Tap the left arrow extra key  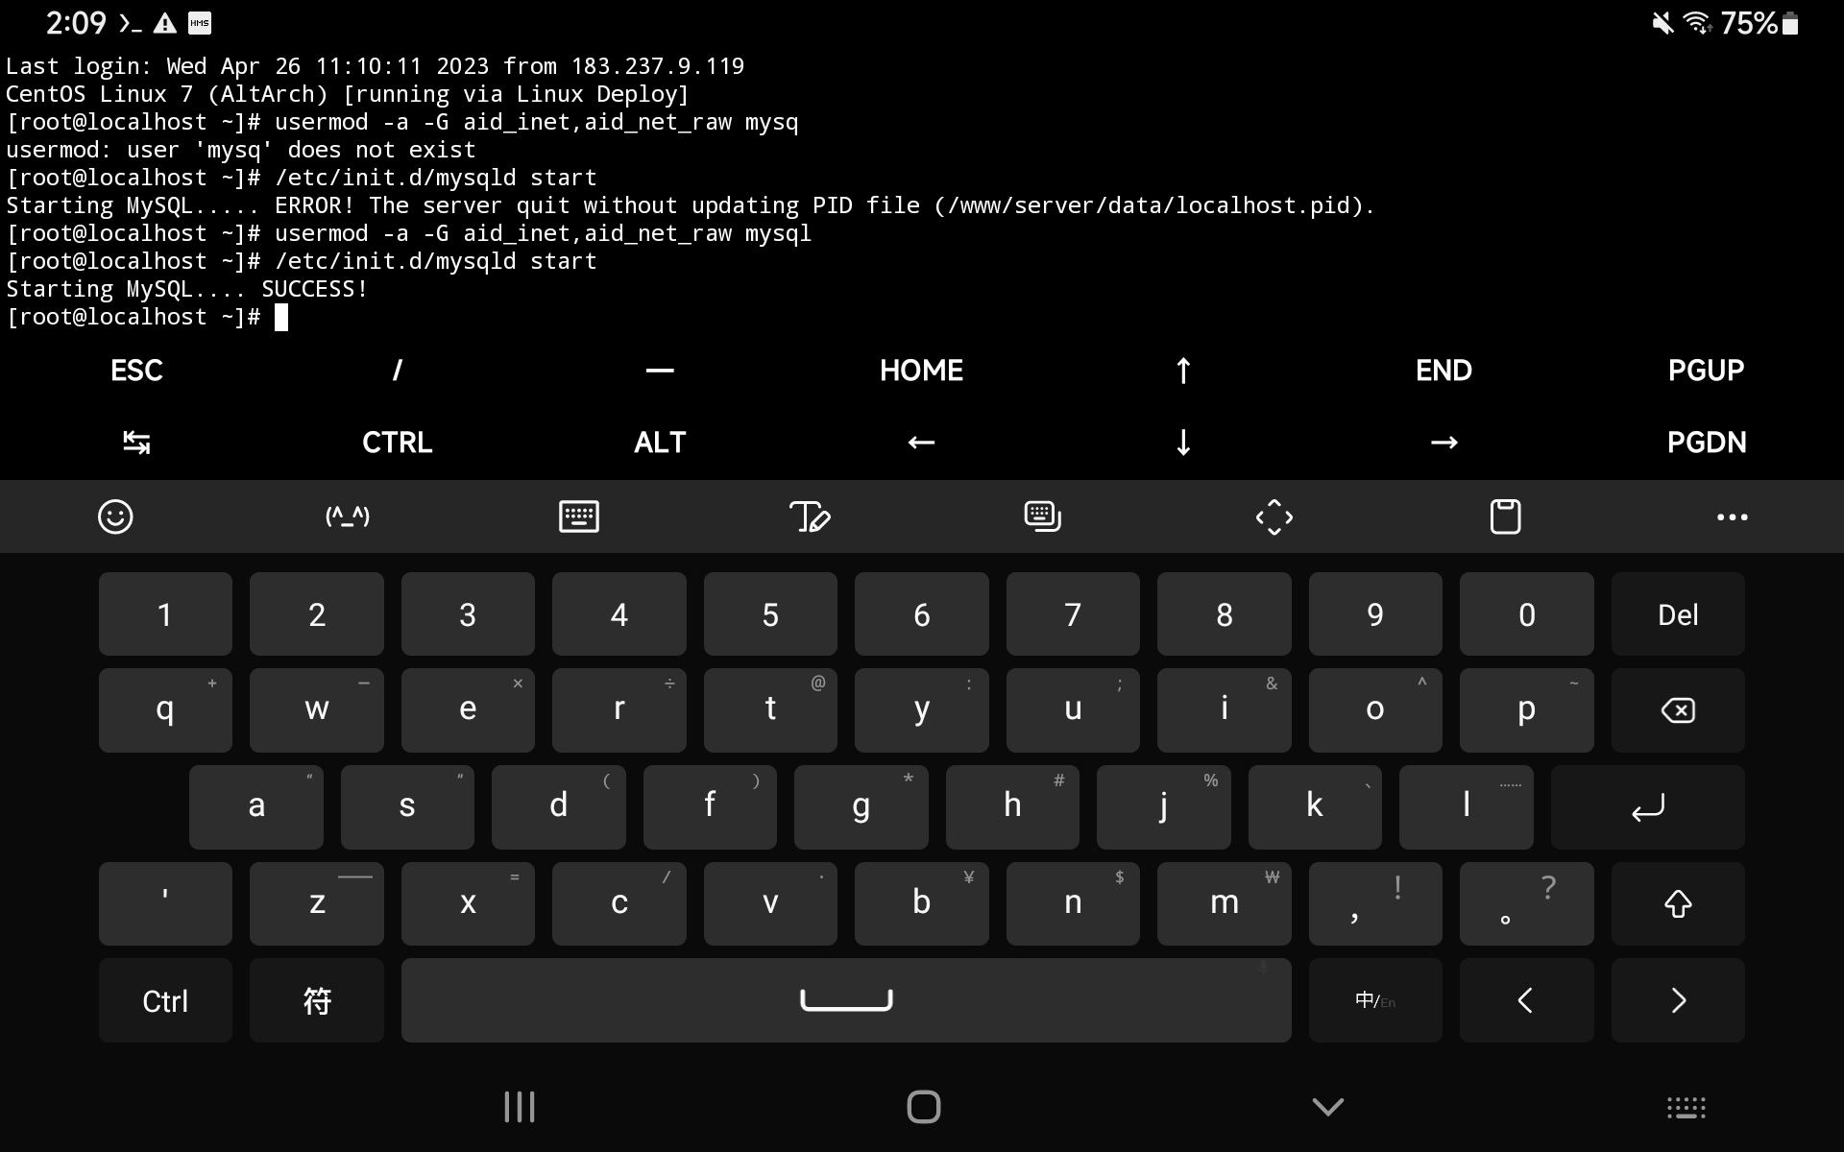coord(921,443)
